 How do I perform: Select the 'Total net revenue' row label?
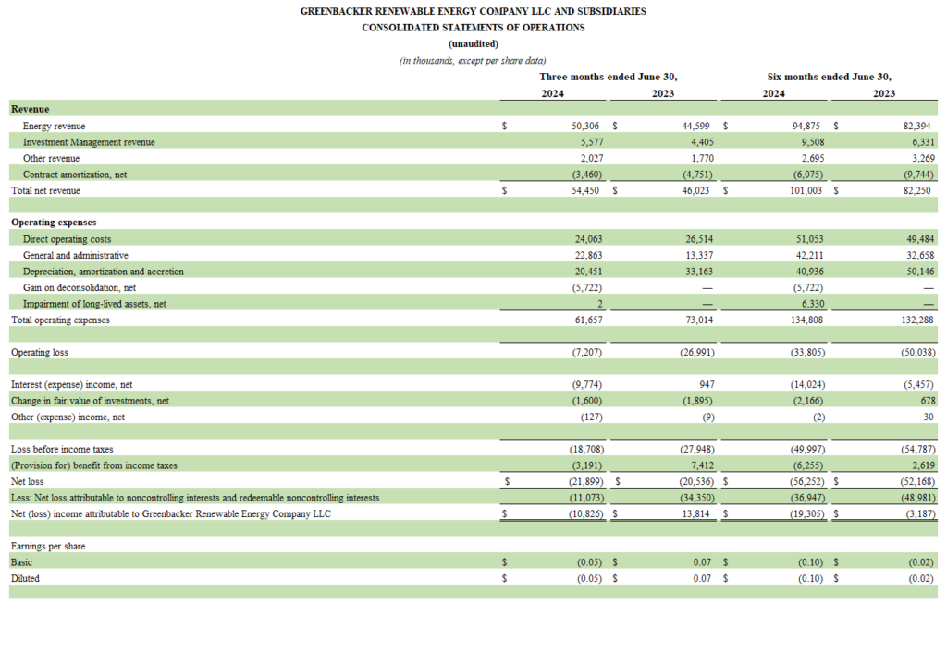(x=46, y=190)
